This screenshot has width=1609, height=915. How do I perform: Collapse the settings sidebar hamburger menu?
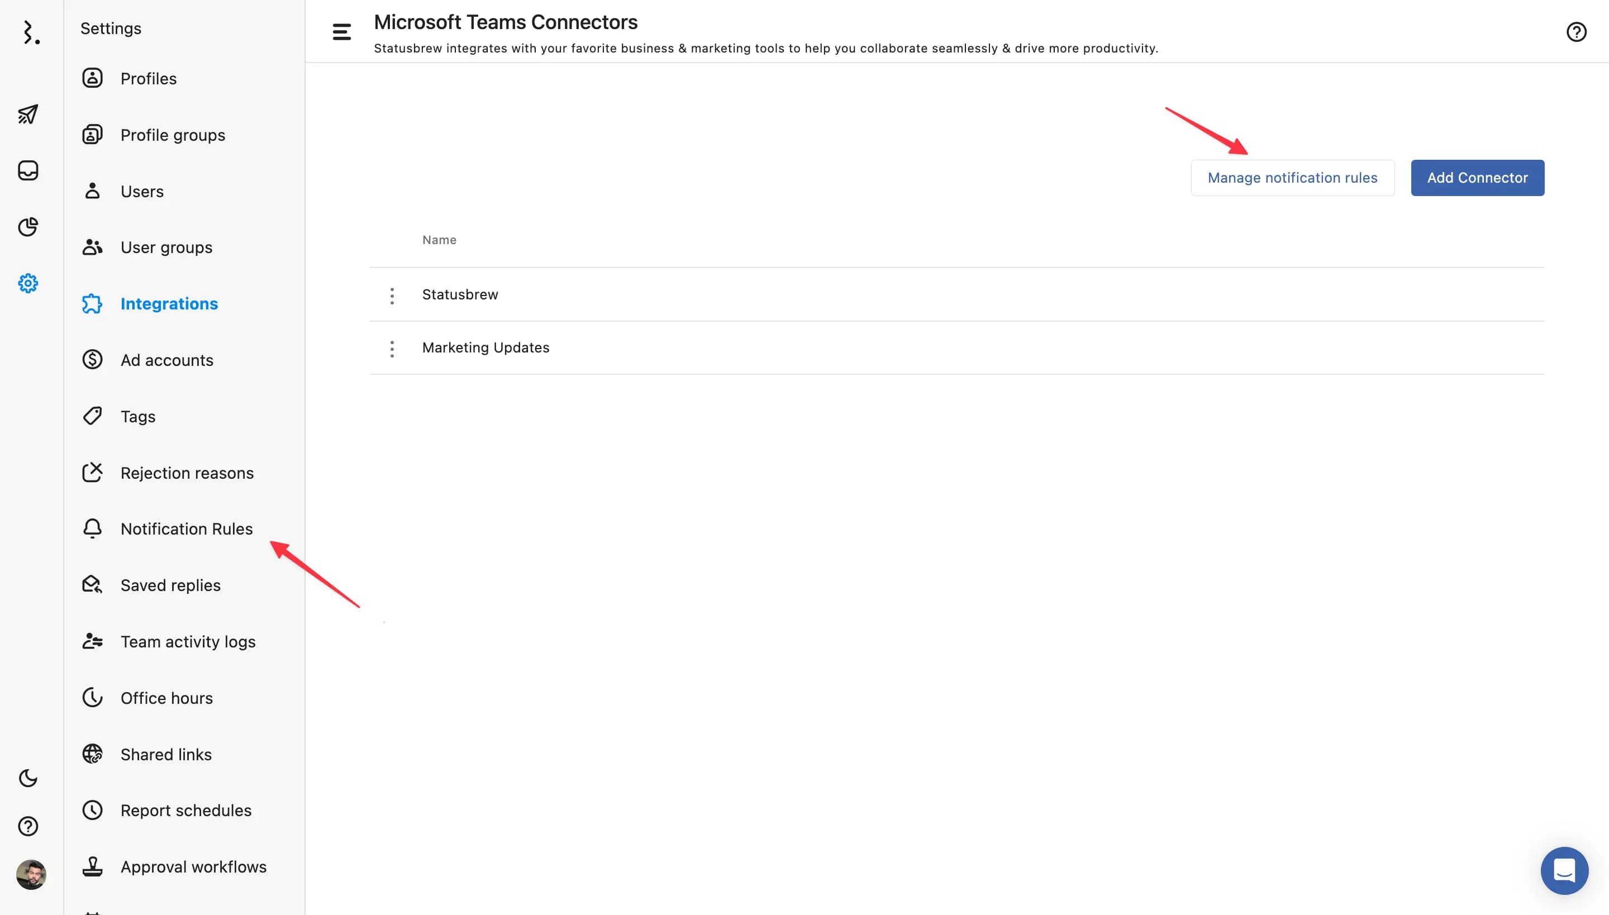pos(341,32)
